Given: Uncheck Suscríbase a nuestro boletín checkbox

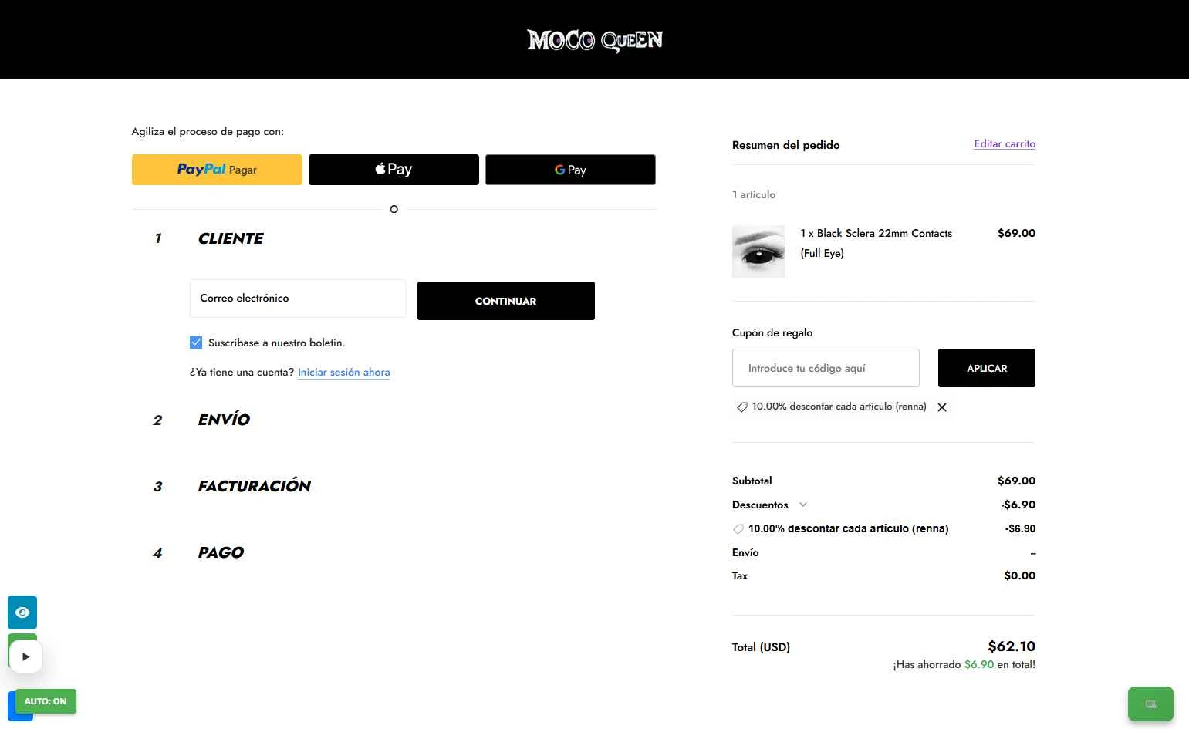Looking at the screenshot, I should [196, 343].
